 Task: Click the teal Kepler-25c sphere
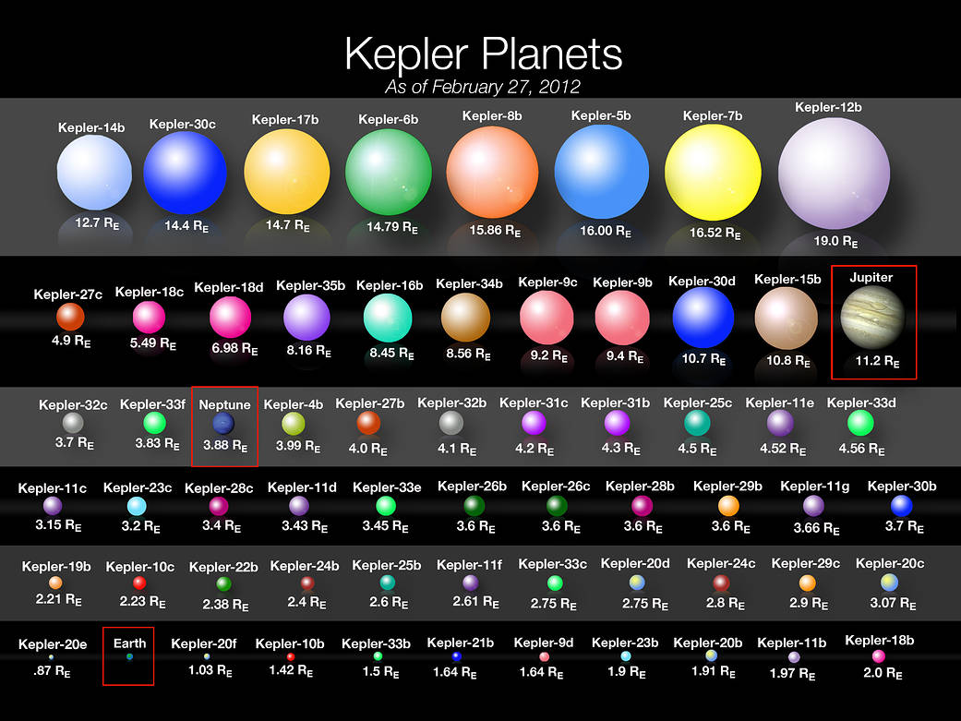(x=697, y=423)
